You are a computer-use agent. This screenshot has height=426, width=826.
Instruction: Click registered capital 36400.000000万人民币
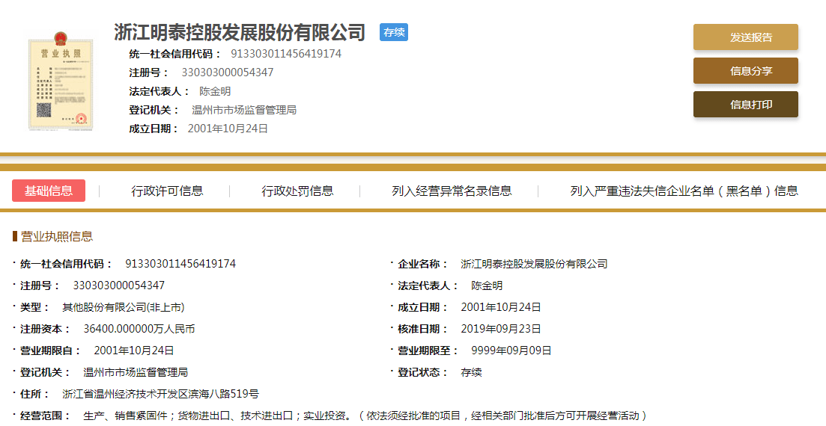pyautogui.click(x=139, y=330)
